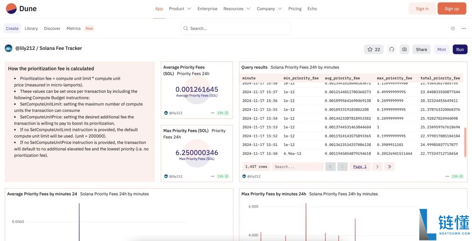Select row cell 2024-11-17 15:53
Viewport: 472px width, 241px height.
260,127
